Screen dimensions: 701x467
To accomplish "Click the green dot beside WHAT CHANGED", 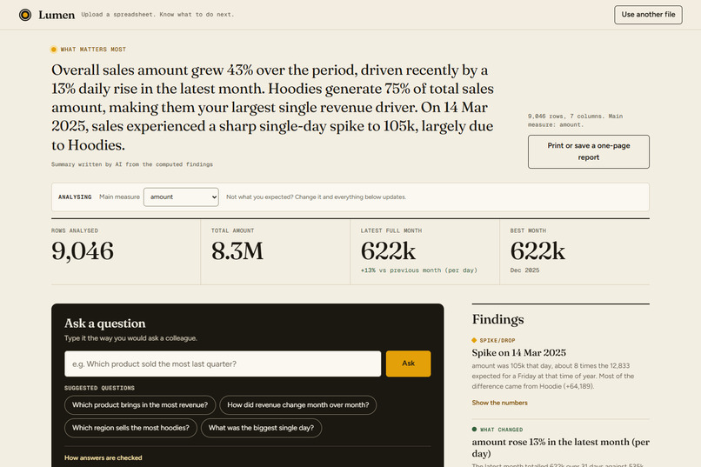I will (x=474, y=429).
